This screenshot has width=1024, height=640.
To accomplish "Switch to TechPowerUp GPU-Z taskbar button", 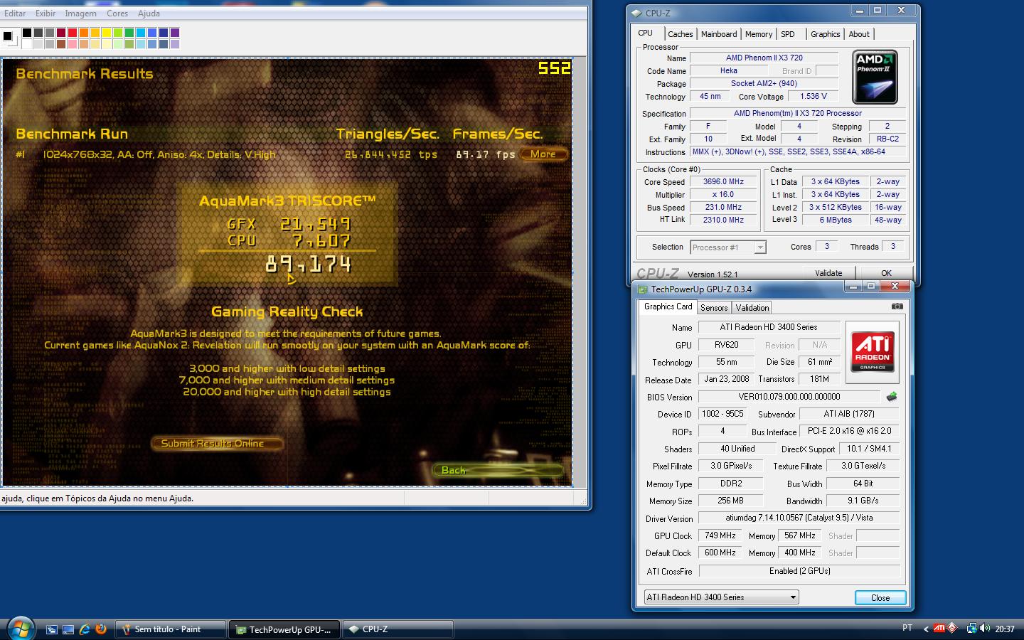I will [284, 629].
